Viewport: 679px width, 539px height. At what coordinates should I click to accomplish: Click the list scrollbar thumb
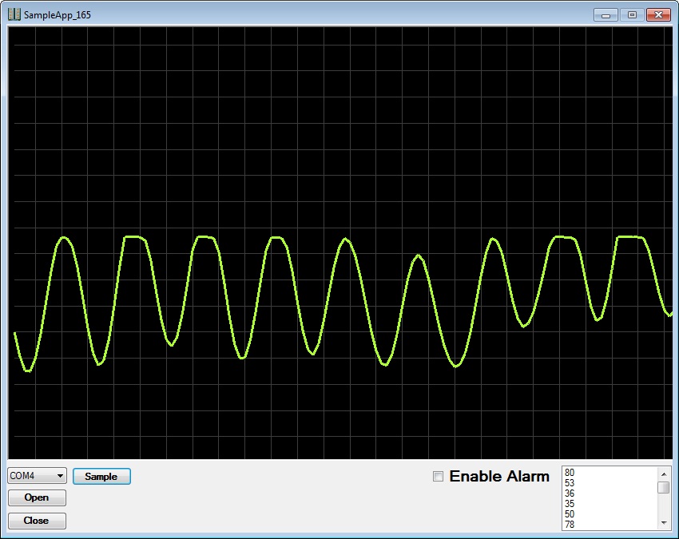click(664, 488)
